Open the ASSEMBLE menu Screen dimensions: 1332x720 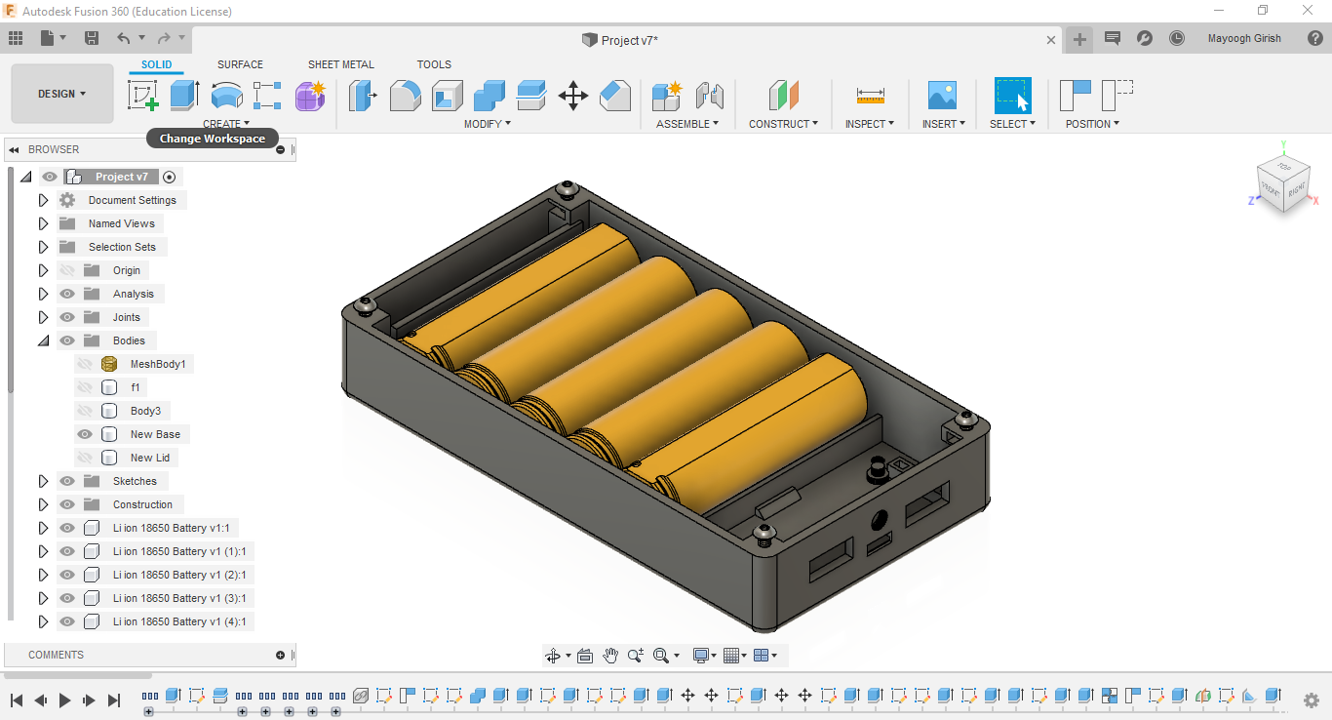tap(687, 124)
